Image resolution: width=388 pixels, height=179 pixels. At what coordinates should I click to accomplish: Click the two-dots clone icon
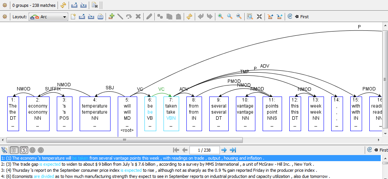(x=160, y=17)
